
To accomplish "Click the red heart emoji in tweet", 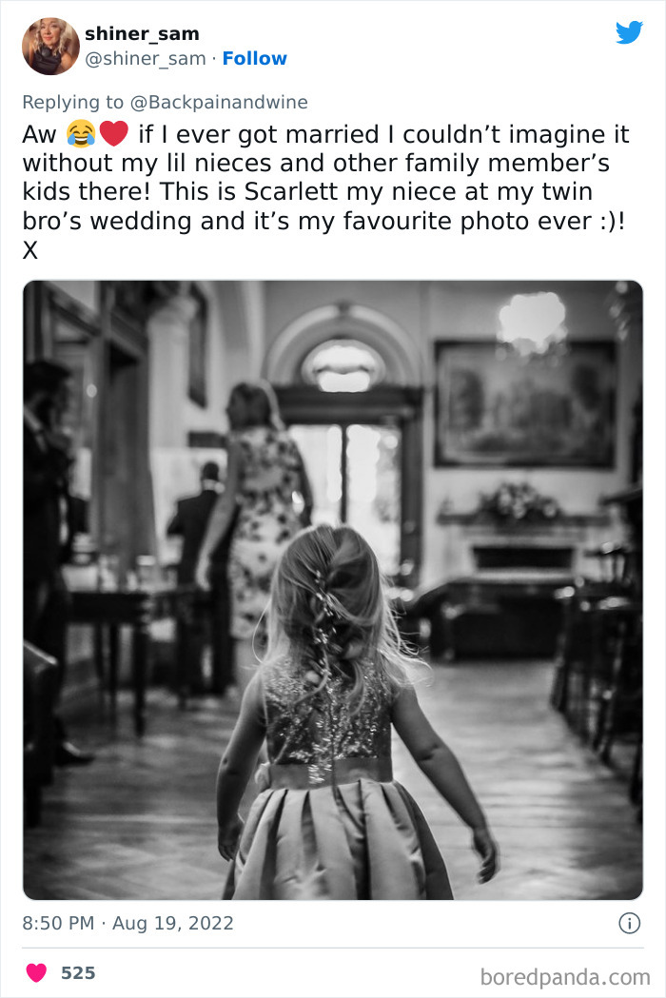I will point(114,133).
